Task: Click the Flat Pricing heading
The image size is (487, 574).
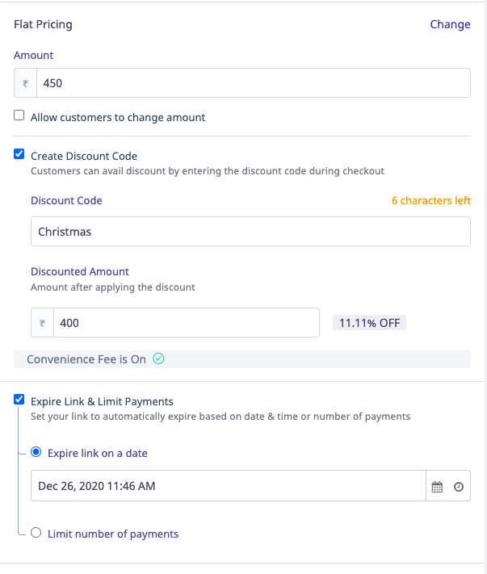Action: click(x=43, y=24)
